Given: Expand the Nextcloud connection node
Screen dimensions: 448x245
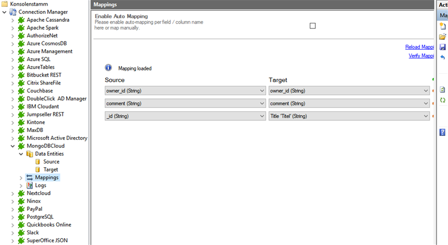Looking at the screenshot, I should tap(13, 193).
